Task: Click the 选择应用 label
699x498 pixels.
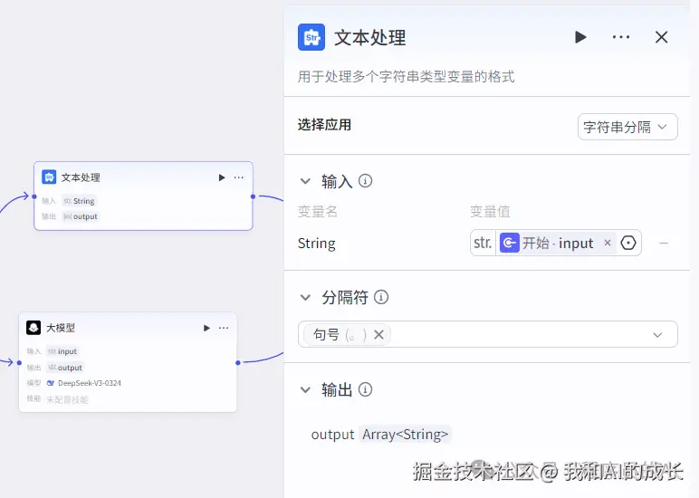Action: 324,125
